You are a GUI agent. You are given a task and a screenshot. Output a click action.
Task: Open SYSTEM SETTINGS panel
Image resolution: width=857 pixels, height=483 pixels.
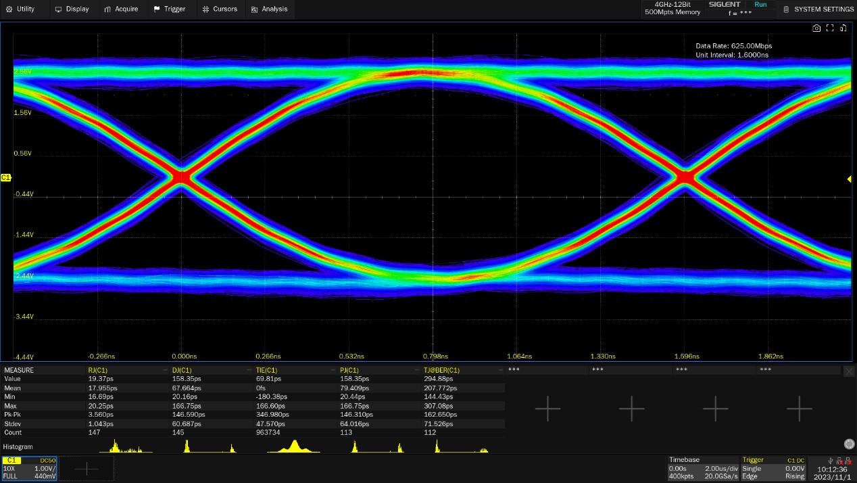tap(818, 9)
